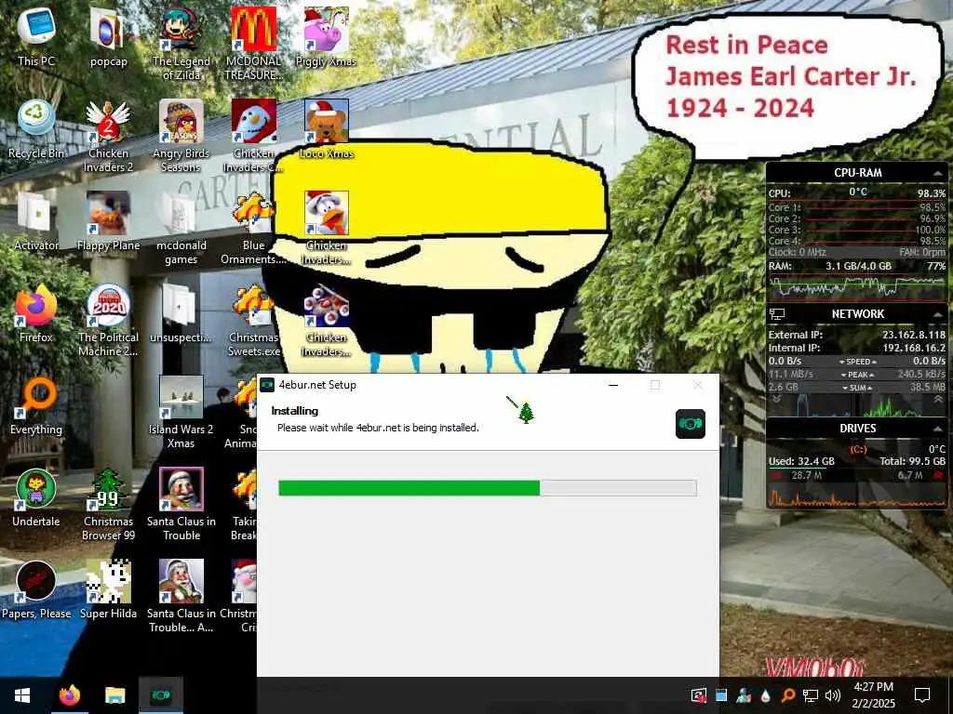Launch the Piggly Xmas game icon
953x714 pixels.
[326, 37]
